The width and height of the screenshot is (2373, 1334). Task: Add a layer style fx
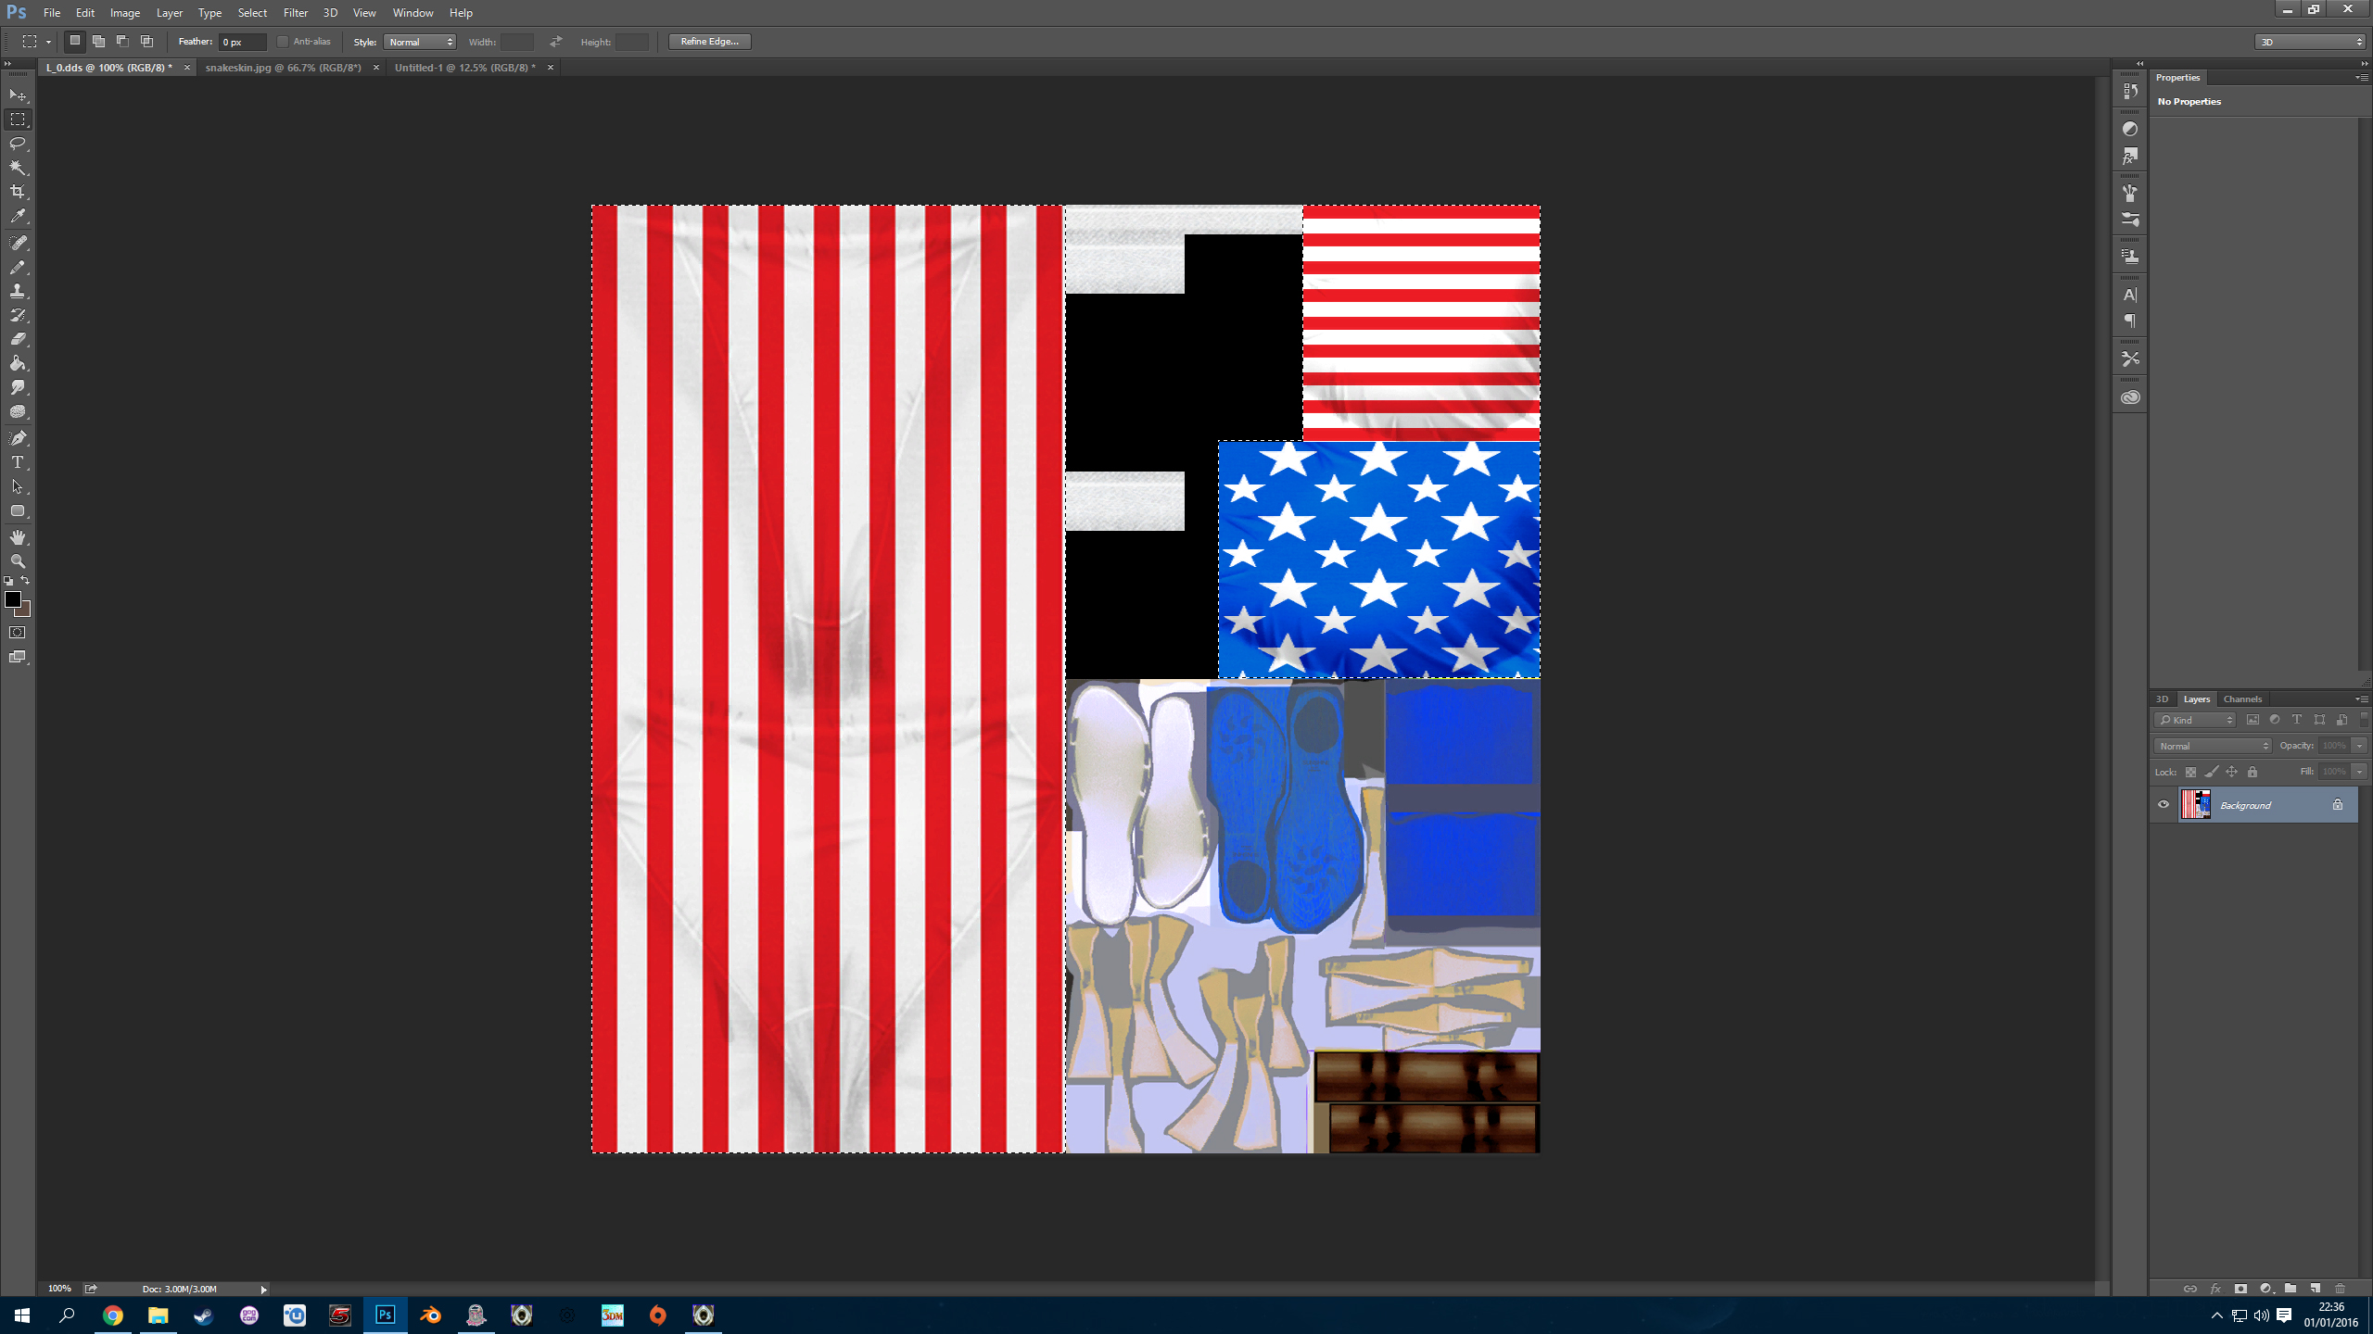2215,1289
